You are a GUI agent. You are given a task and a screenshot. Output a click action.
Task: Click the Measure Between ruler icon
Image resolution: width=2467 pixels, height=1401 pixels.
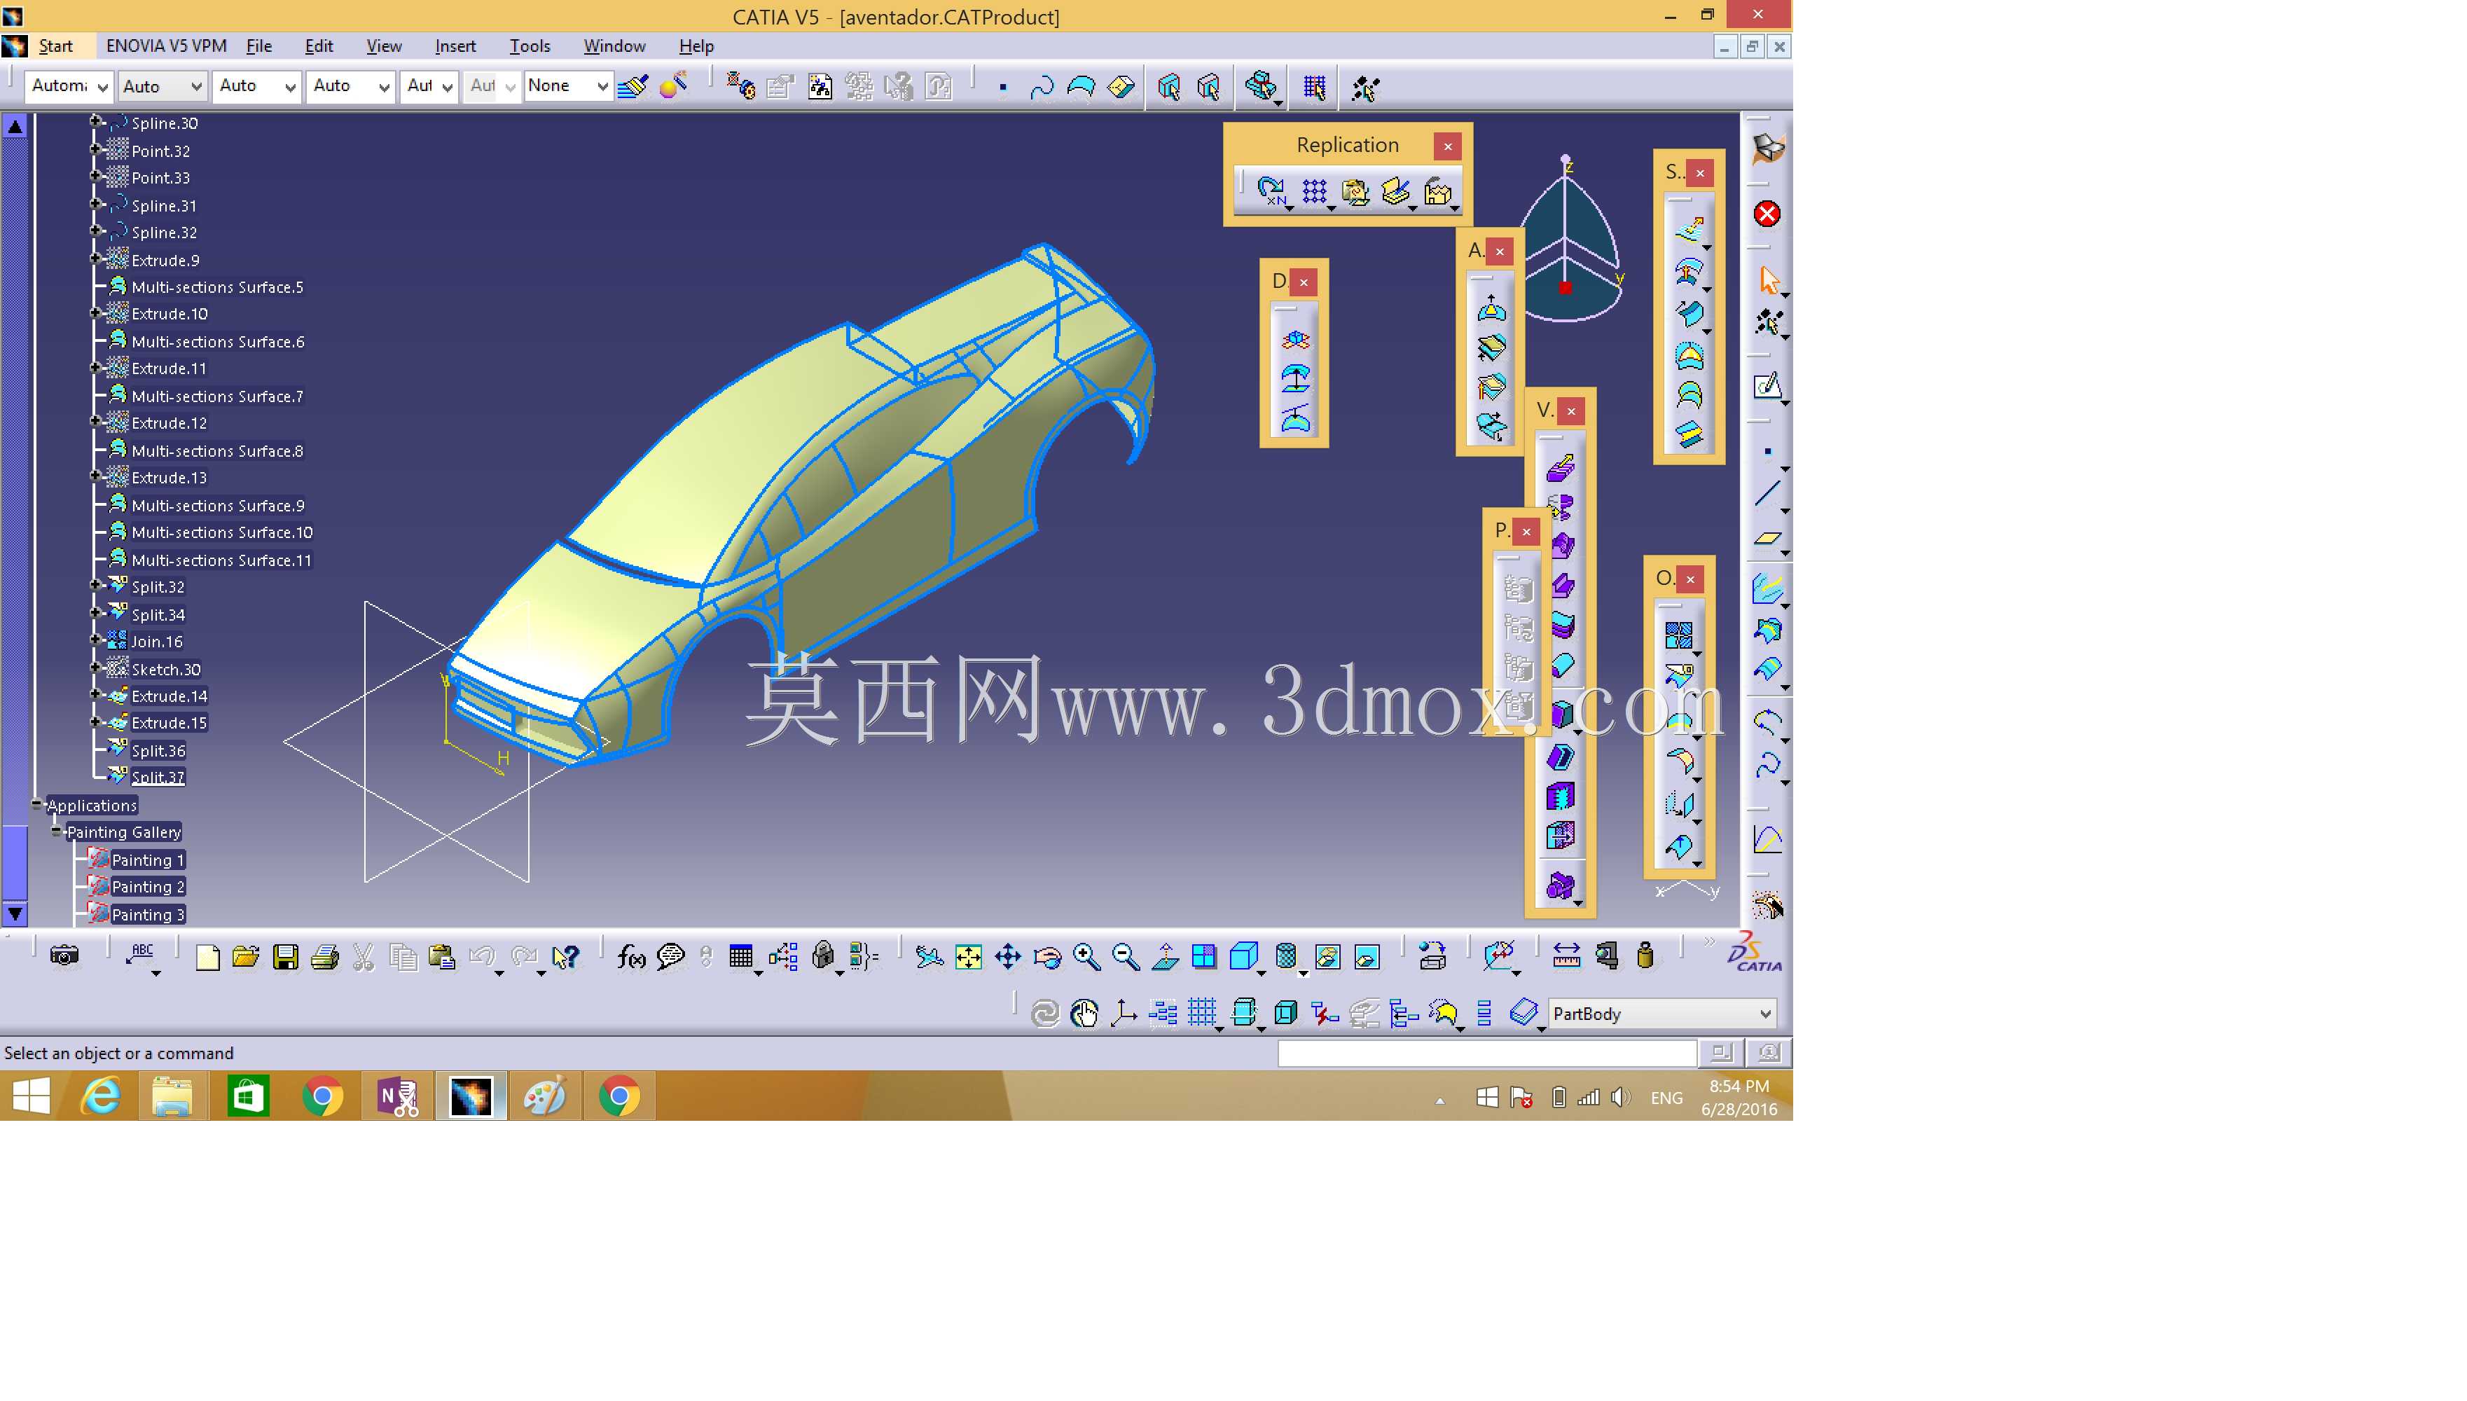[1566, 955]
